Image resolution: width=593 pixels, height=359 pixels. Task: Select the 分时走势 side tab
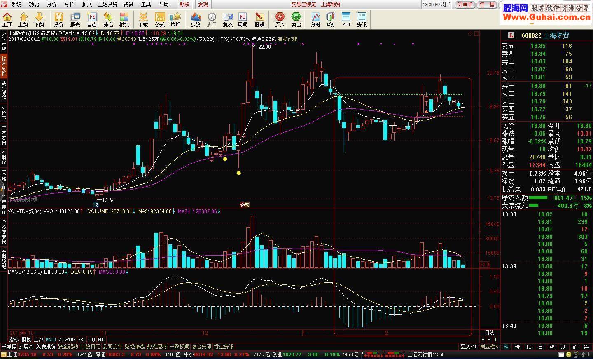(x=4, y=42)
